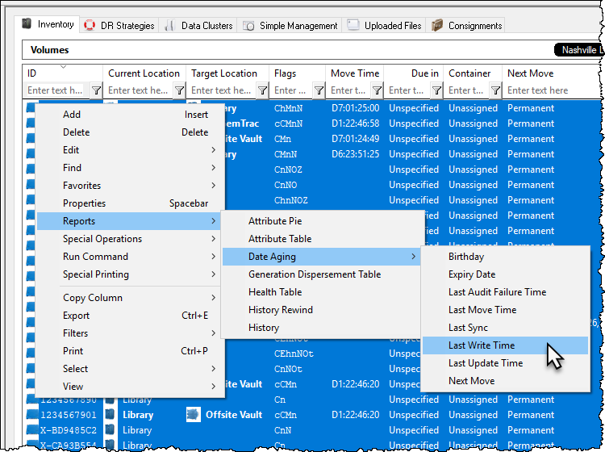Click the ID column filter funnel icon
605x452 pixels.
96,90
